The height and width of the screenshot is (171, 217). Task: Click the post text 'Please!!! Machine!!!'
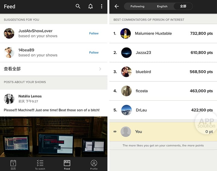[52, 110]
